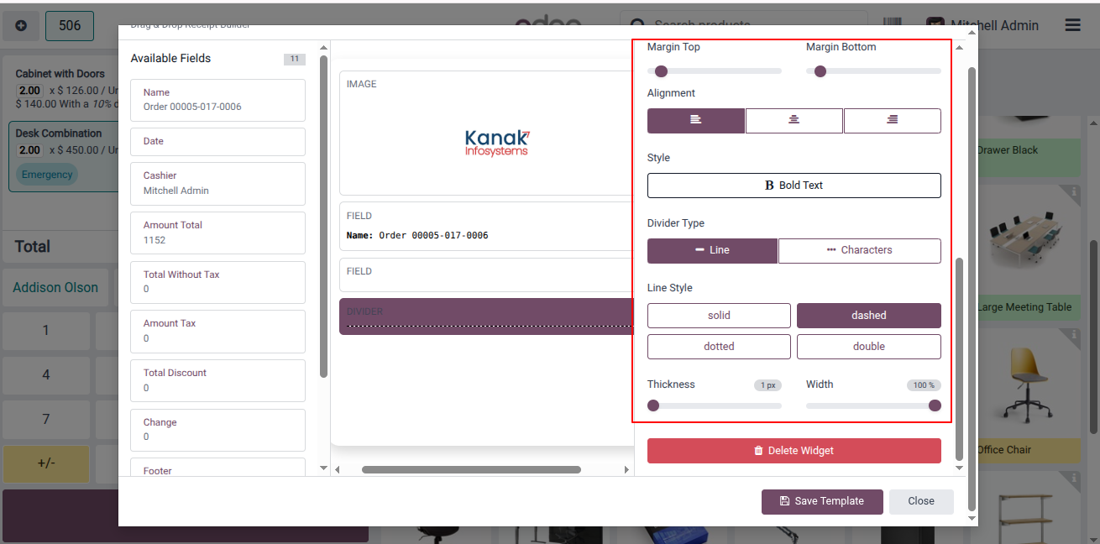Select double line style
This screenshot has width=1100, height=544.
[868, 347]
